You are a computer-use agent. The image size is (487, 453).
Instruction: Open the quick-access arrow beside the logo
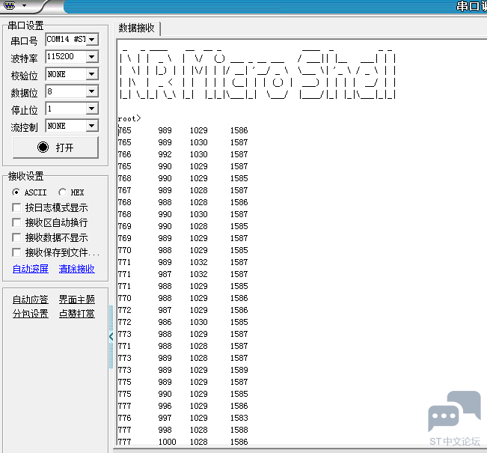pyautogui.click(x=24, y=5)
